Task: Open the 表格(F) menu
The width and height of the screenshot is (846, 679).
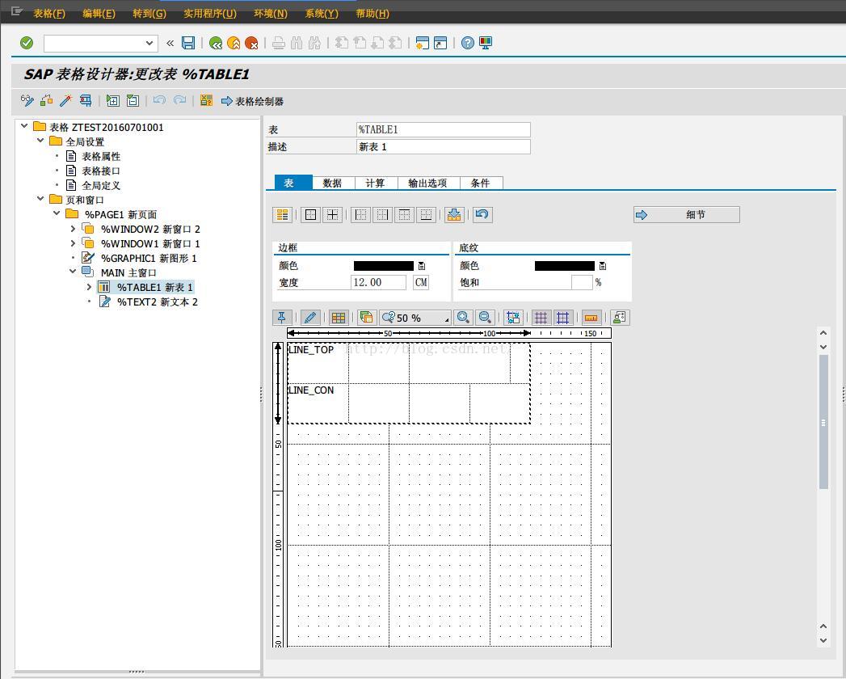Action: (x=49, y=14)
